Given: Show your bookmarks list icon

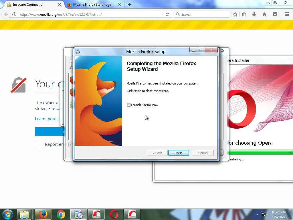Looking at the screenshot, I should (x=244, y=14).
